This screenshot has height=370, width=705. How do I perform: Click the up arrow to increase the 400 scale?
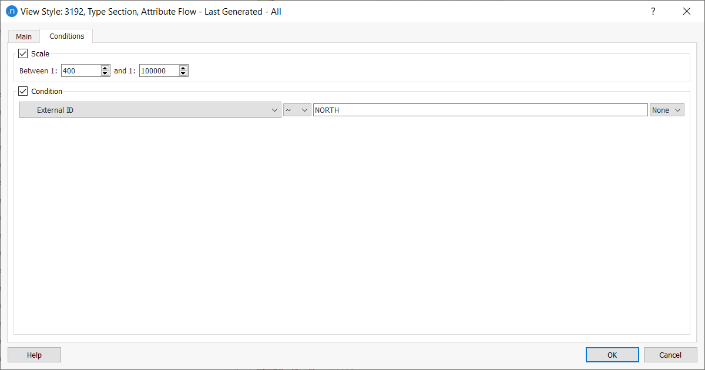tap(105, 67)
